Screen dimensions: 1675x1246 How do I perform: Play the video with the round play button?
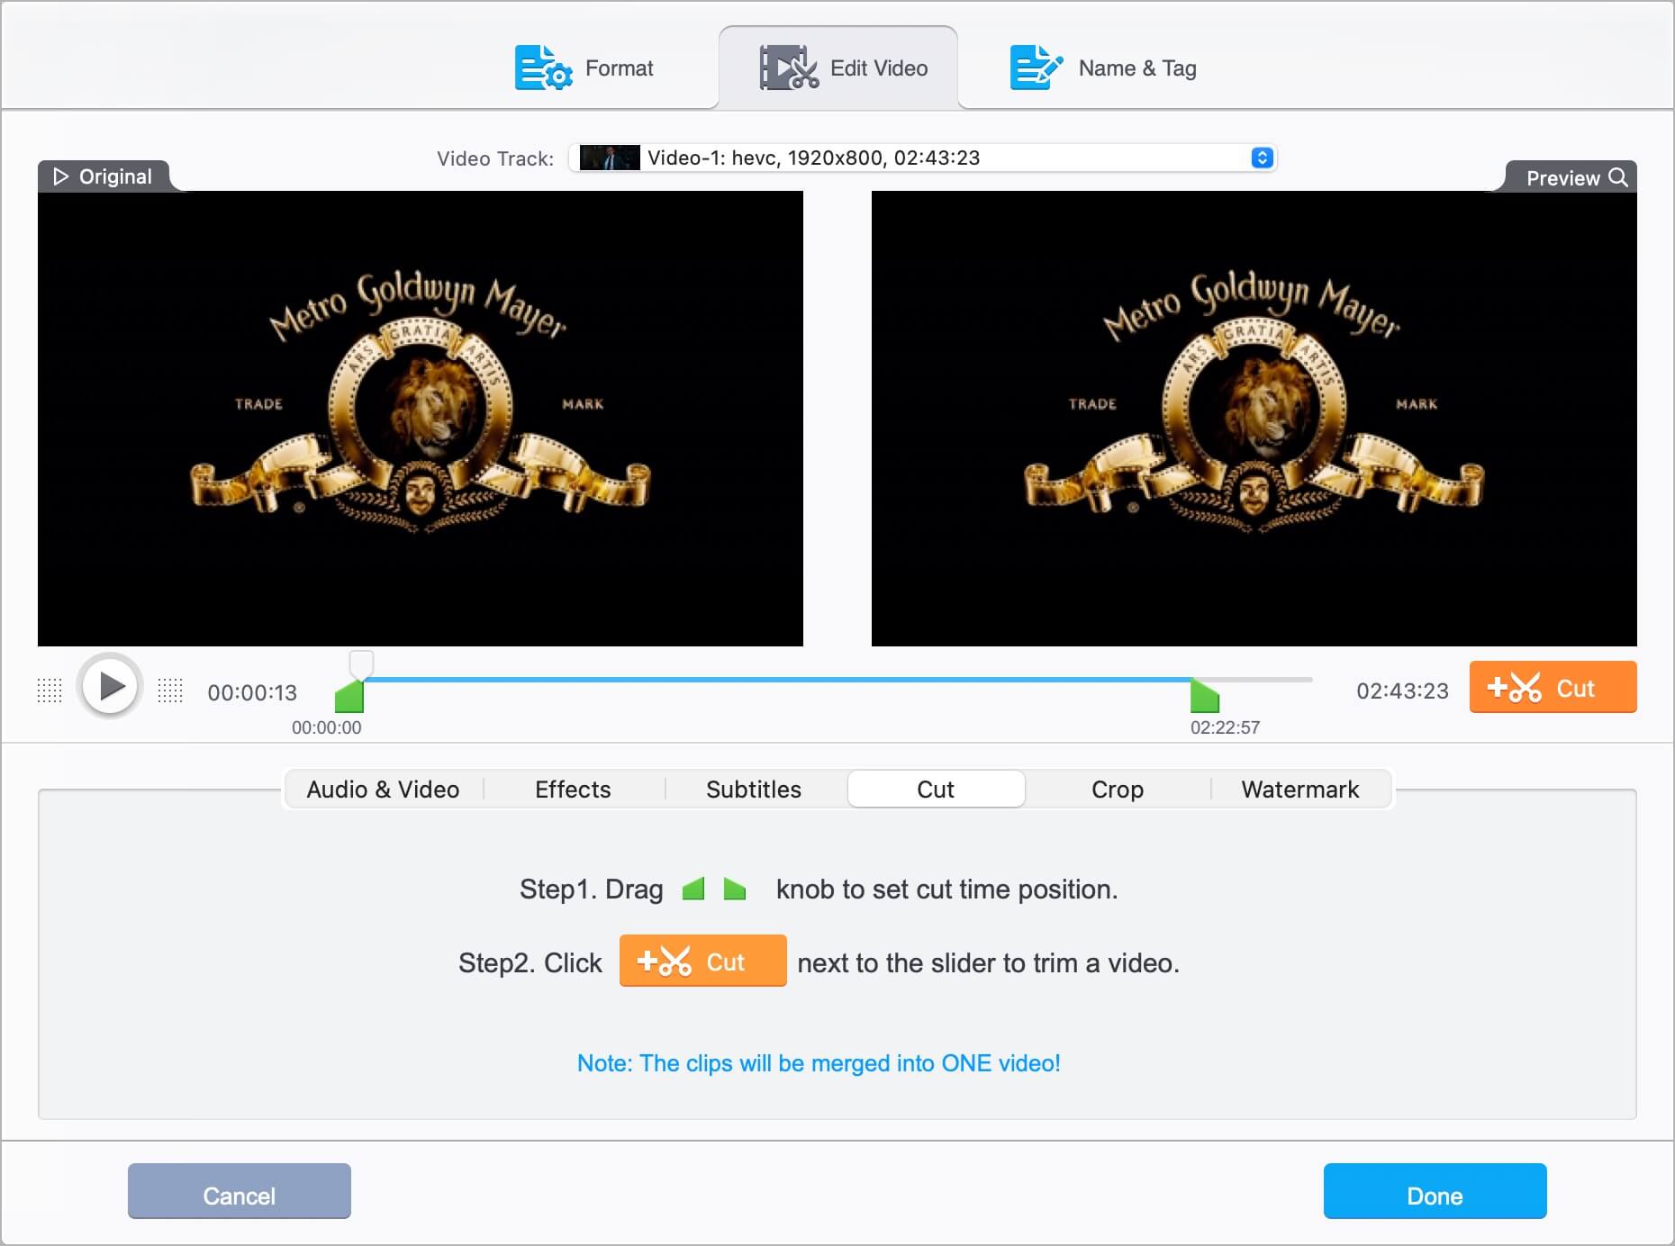pyautogui.click(x=110, y=686)
